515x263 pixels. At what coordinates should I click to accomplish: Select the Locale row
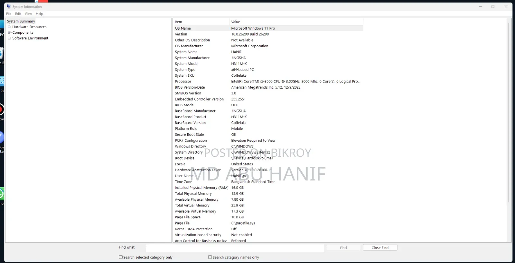[x=268, y=164]
